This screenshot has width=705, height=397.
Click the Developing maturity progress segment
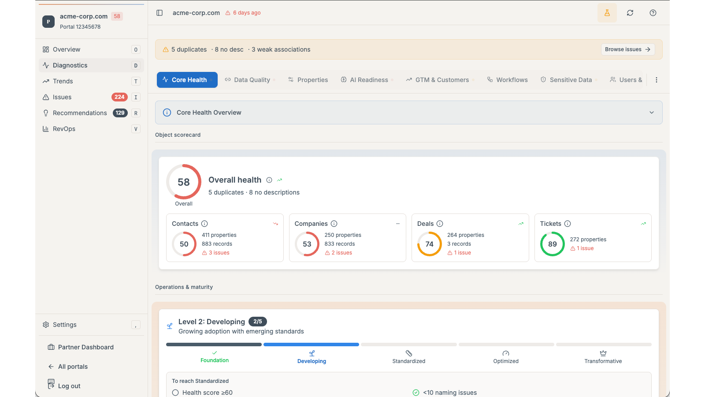point(311,345)
